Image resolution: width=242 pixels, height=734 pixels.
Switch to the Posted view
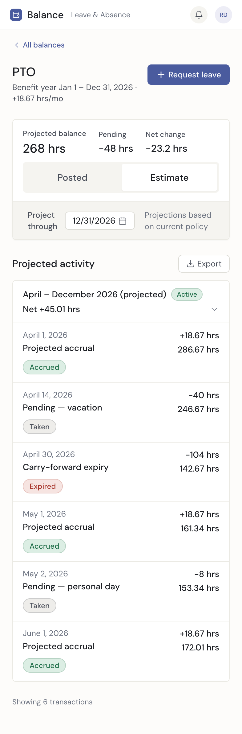[x=72, y=177]
